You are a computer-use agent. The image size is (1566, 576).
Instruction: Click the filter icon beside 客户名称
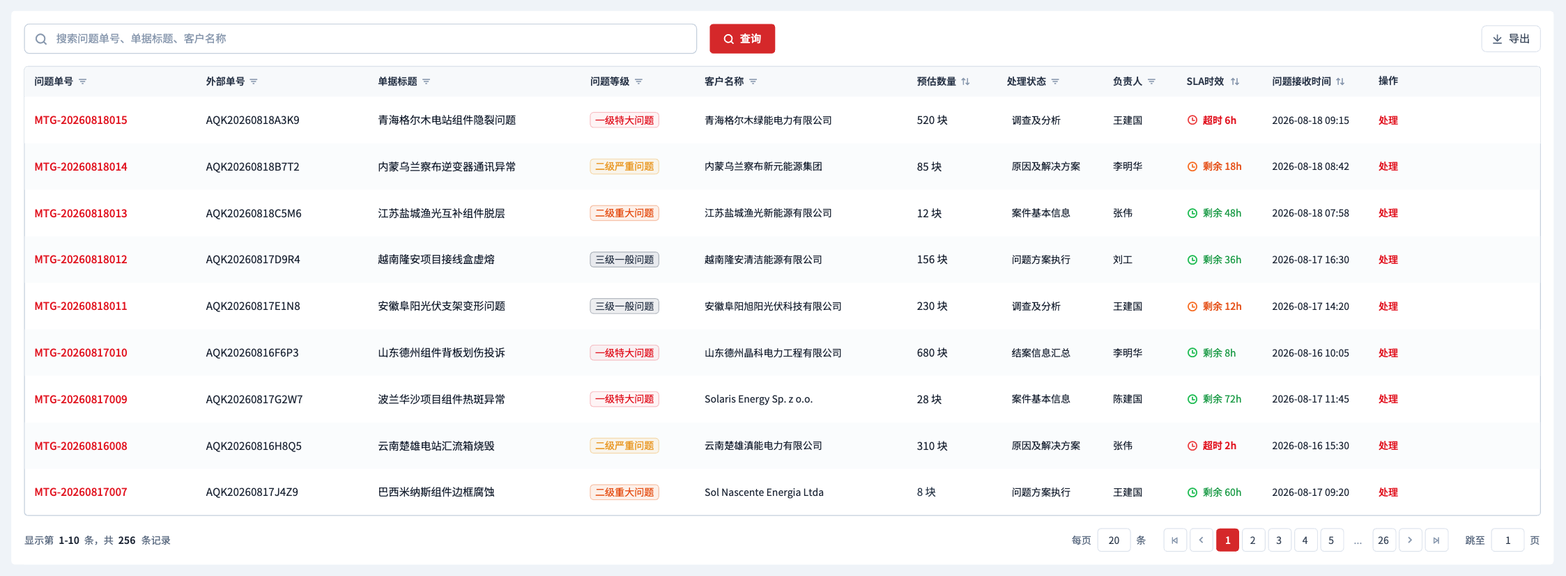(x=753, y=81)
